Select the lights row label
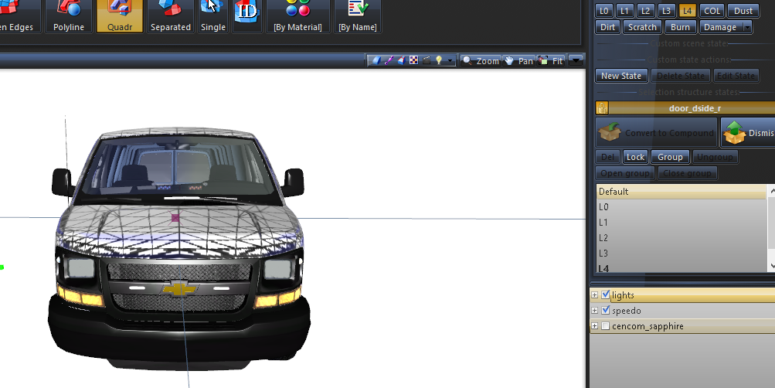Image resolution: width=775 pixels, height=388 pixels. pos(623,295)
